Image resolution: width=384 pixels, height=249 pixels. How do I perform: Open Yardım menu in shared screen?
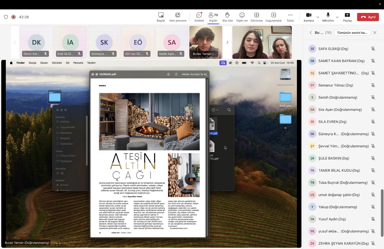point(91,63)
